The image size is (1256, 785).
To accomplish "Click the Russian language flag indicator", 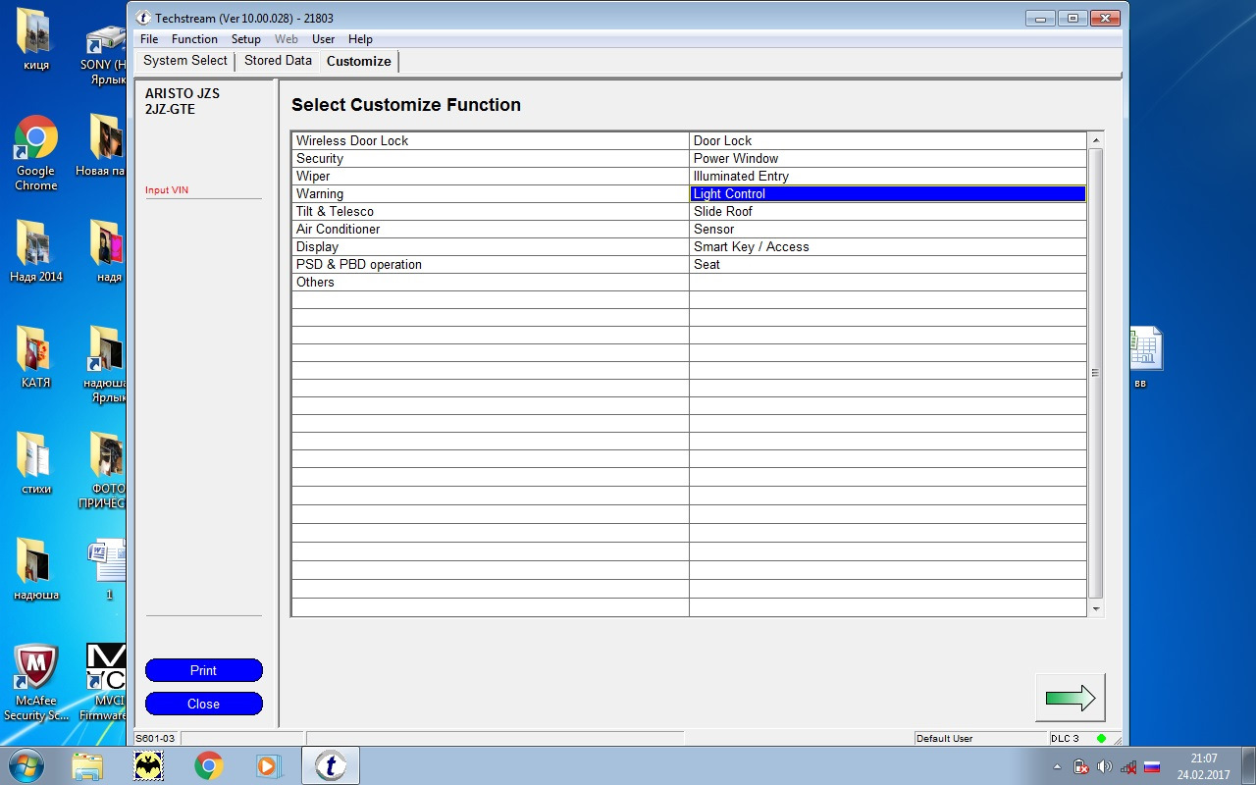I will tap(1153, 766).
